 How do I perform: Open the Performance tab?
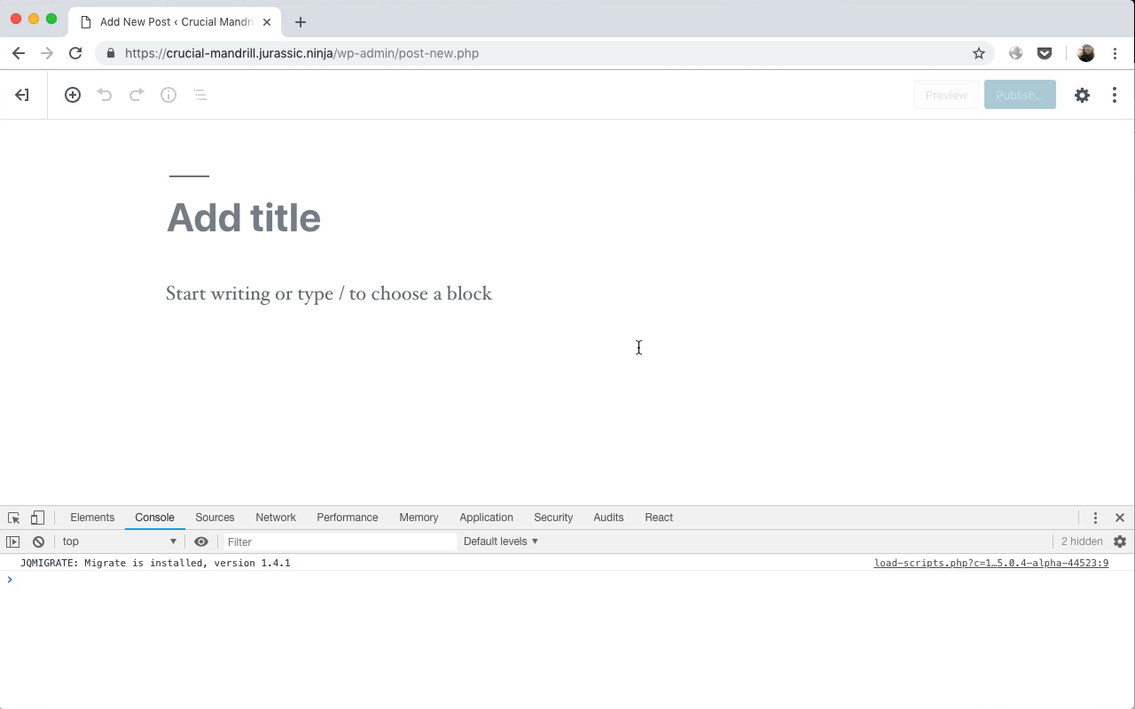click(x=348, y=518)
